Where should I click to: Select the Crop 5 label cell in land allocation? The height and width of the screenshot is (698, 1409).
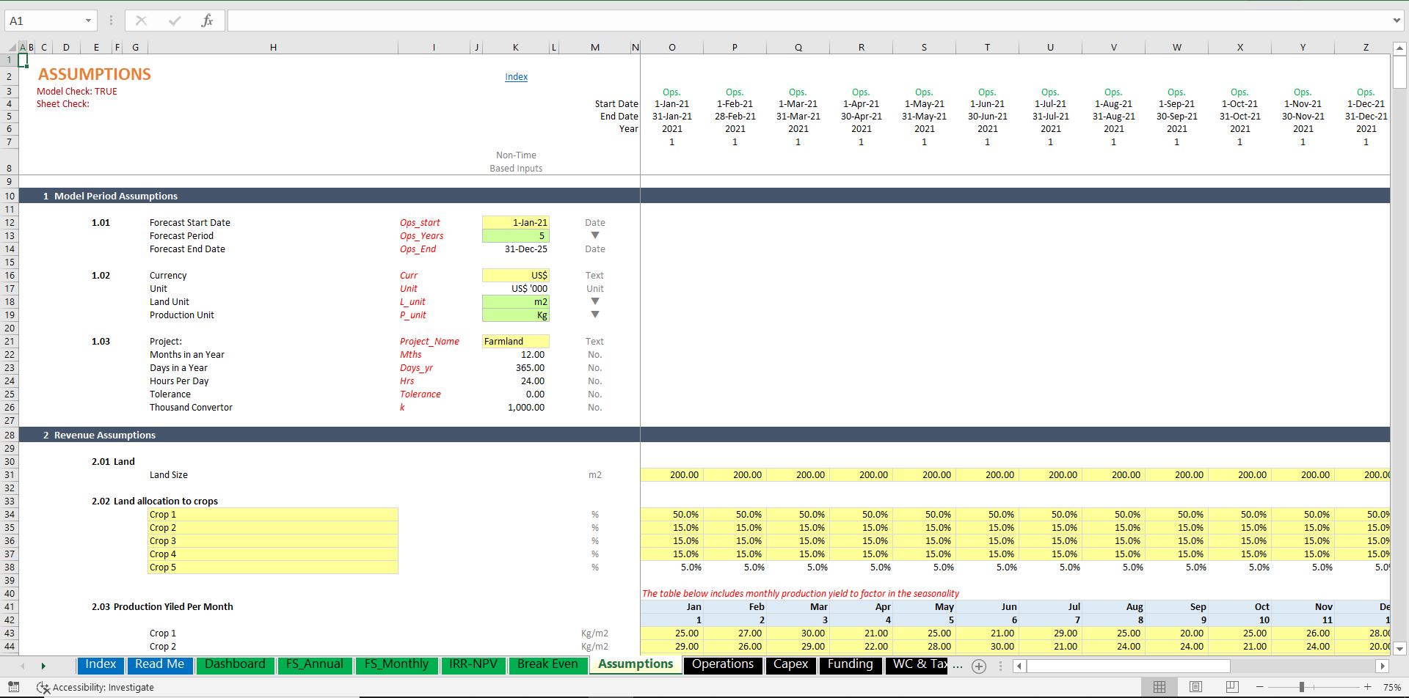273,567
